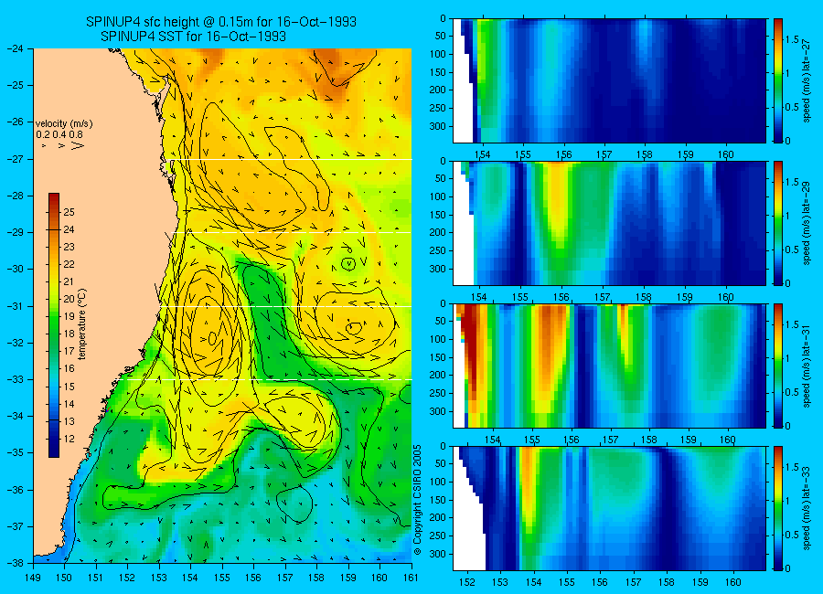Click the speed color bar for lat=-27

778,80
